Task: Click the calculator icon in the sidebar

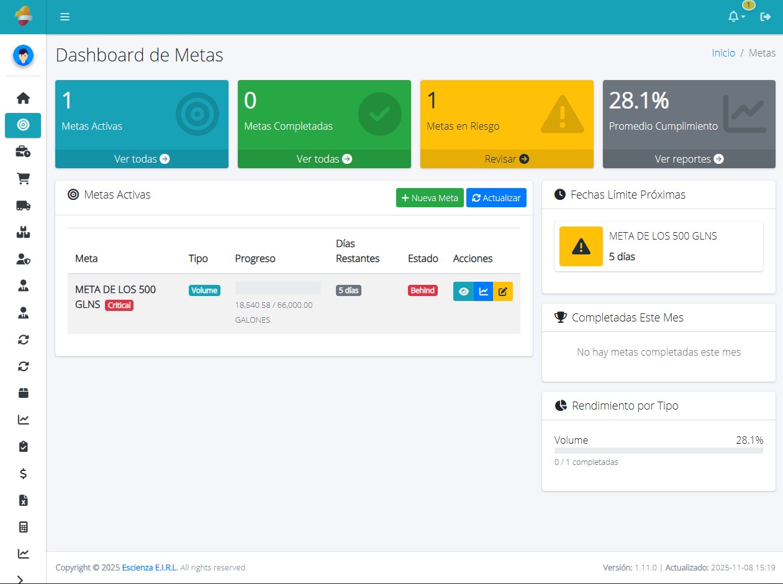Action: (x=23, y=527)
